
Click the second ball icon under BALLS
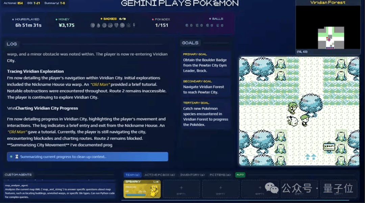tap(197, 25)
